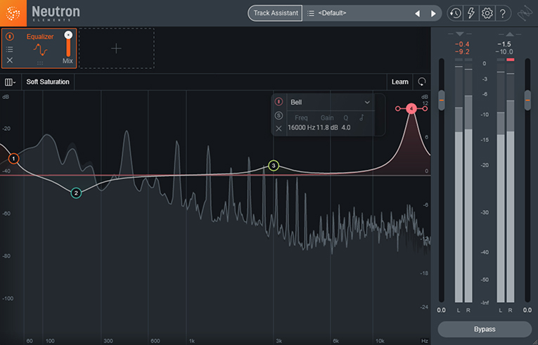Click output gain readout 0.0
Image resolution: width=538 pixels, height=345 pixels.
(x=527, y=310)
